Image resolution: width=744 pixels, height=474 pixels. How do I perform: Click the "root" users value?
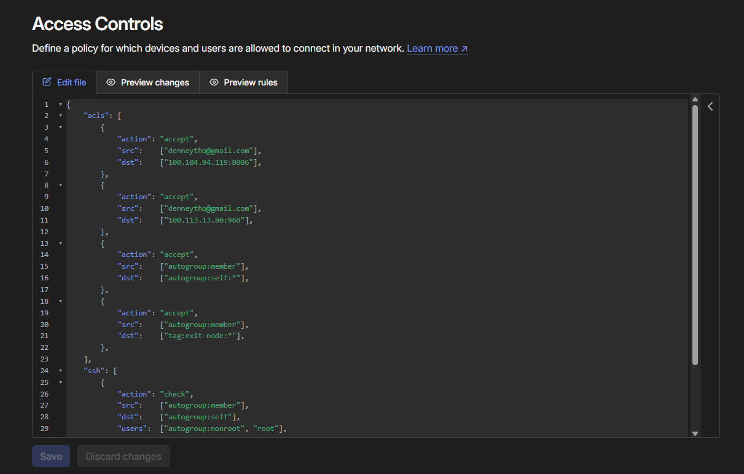[265, 429]
